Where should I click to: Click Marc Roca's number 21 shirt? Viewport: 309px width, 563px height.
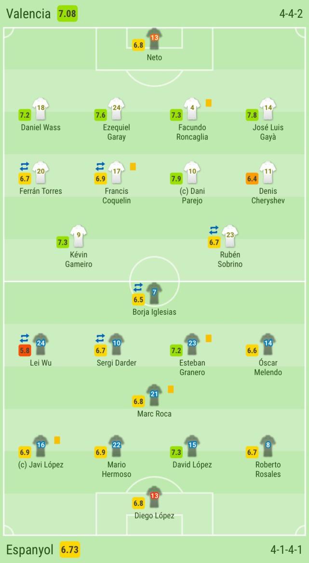pos(154,395)
